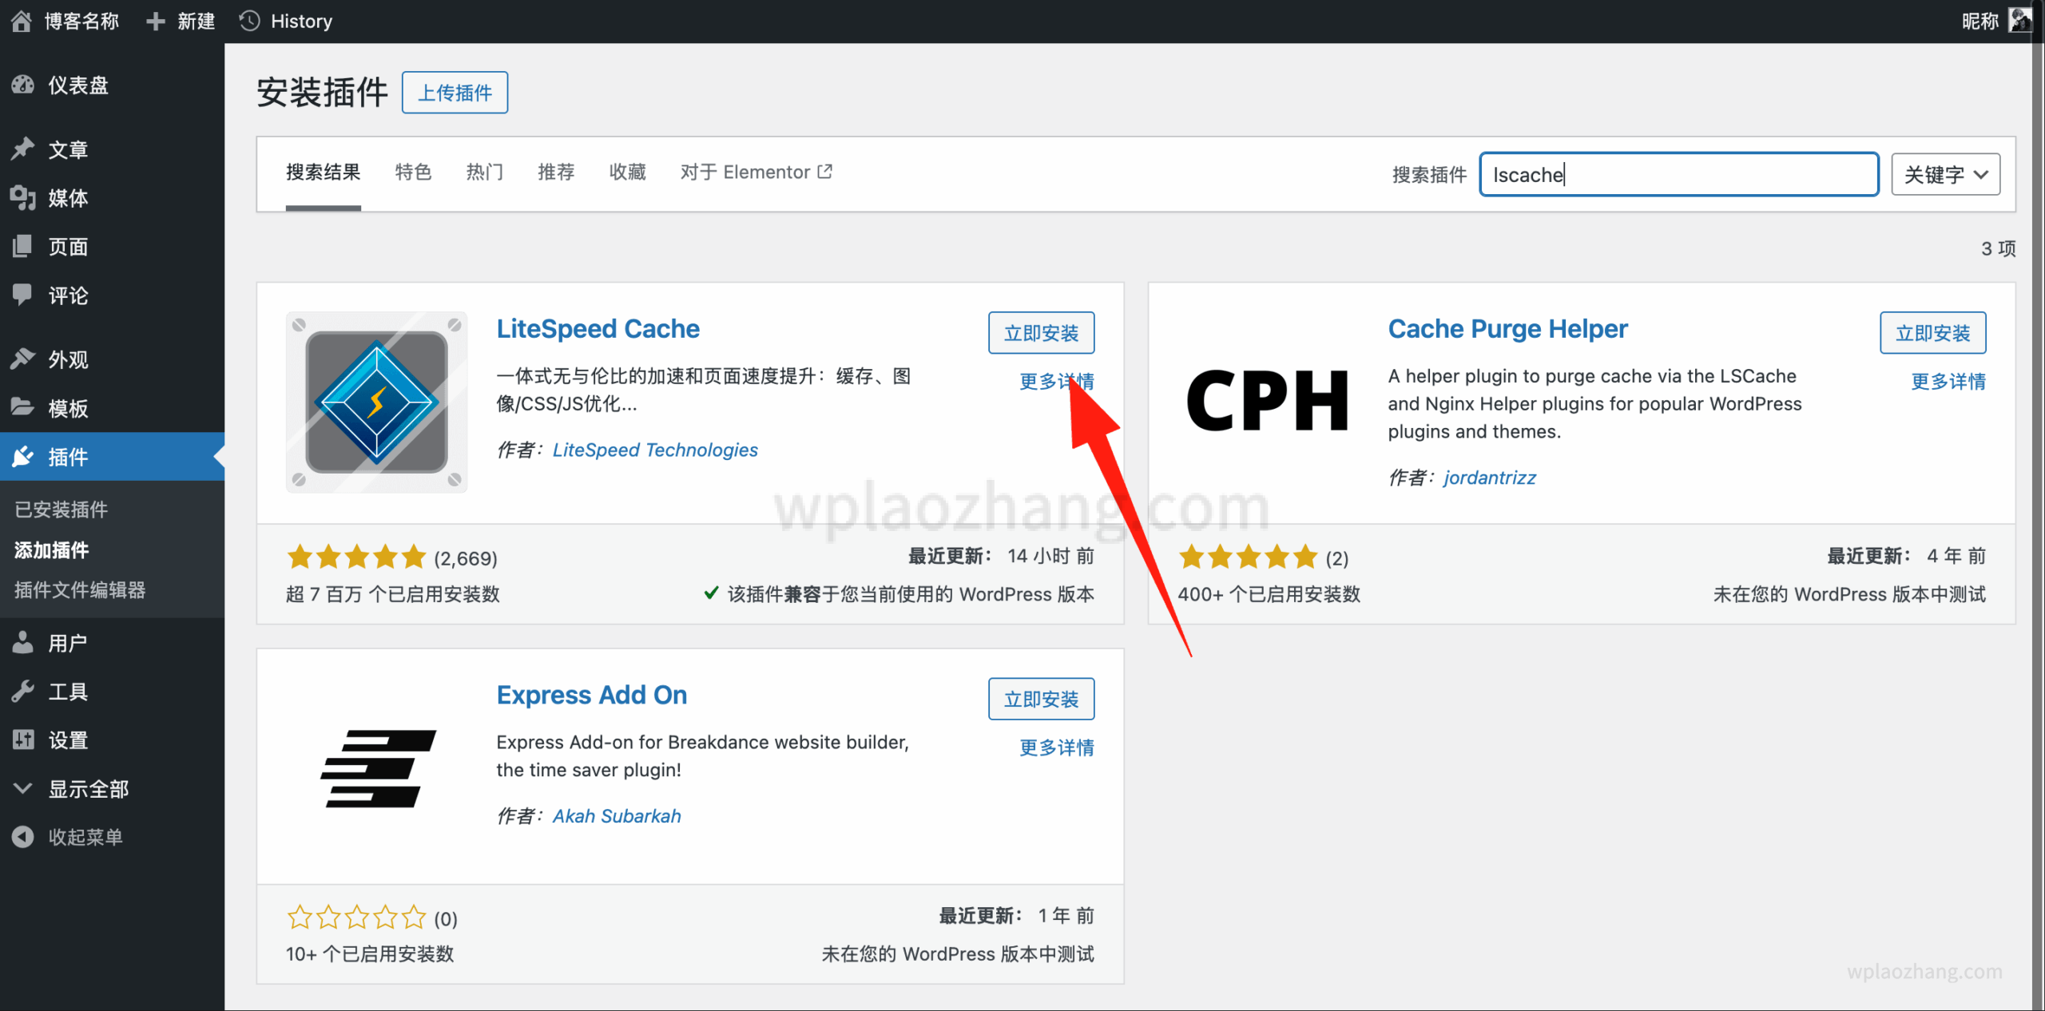Click the Settings sliders icon

point(23,739)
